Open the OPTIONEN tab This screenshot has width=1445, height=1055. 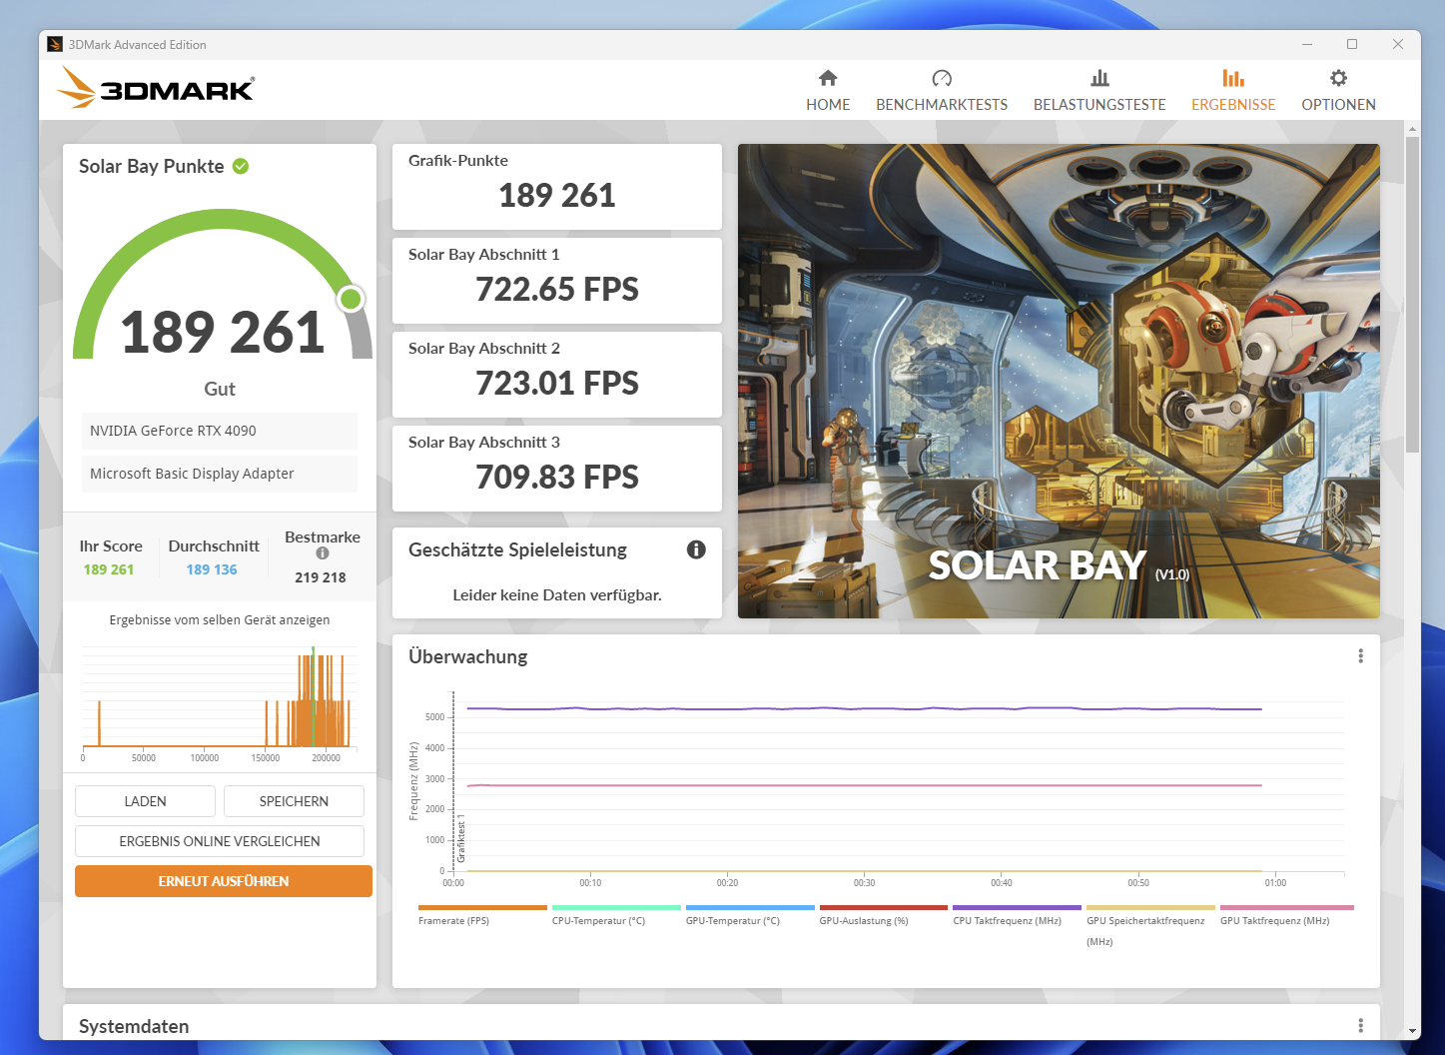[x=1338, y=90]
